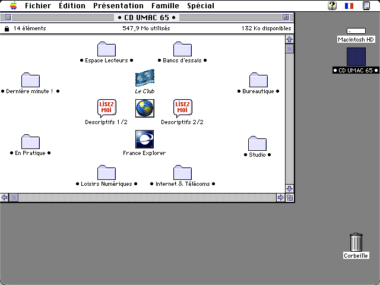Click the CD UMAC 65 window title
This screenshot has width=380, height=285.
[x=147, y=17]
